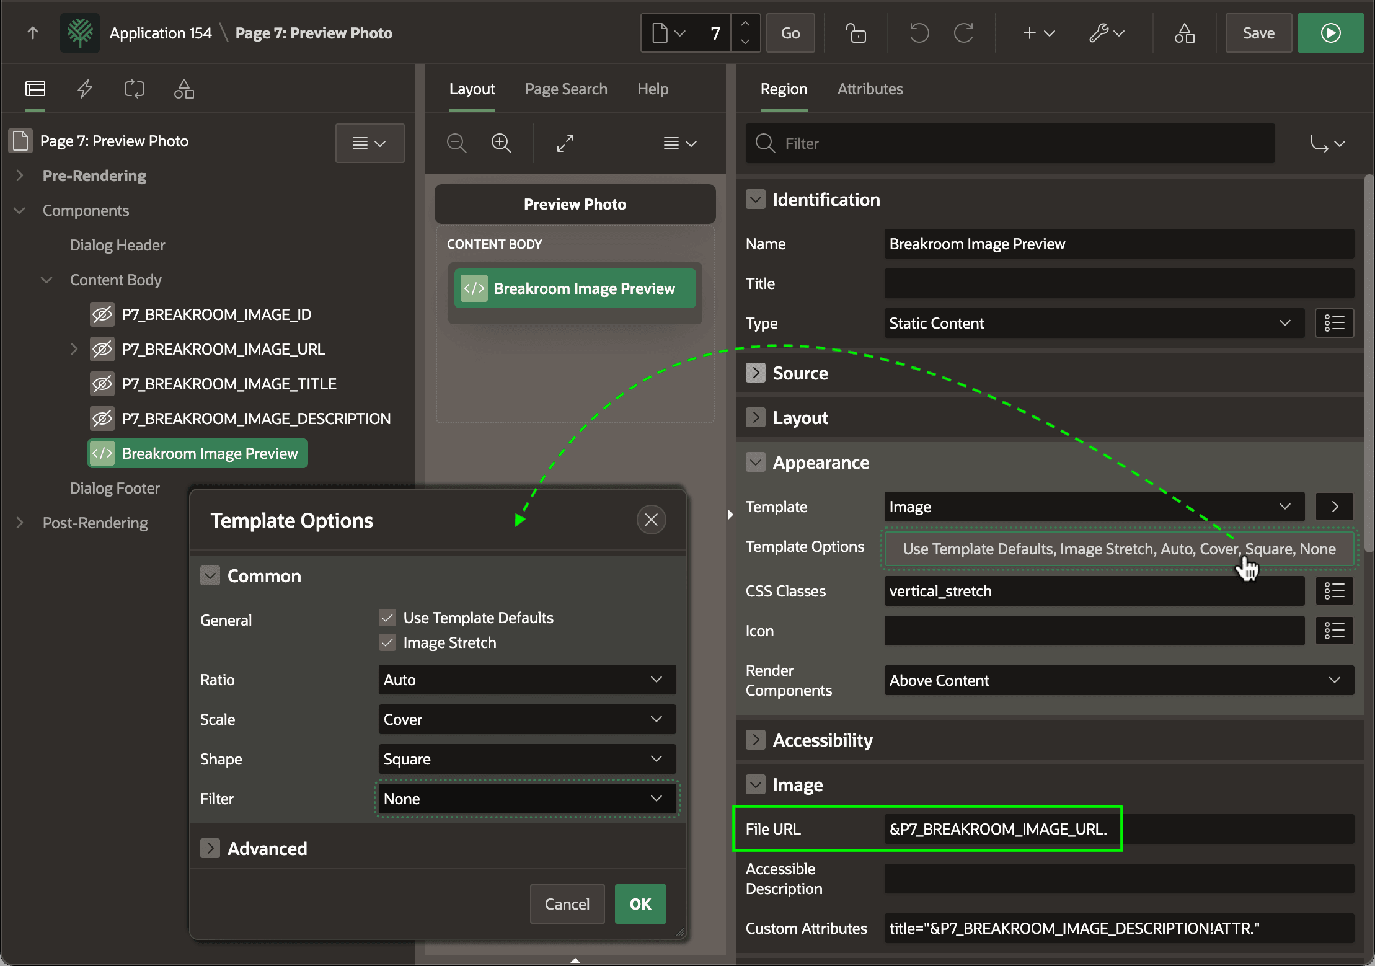Image resolution: width=1375 pixels, height=966 pixels.
Task: Open Shared Components from the top toolbar
Action: 1184,33
